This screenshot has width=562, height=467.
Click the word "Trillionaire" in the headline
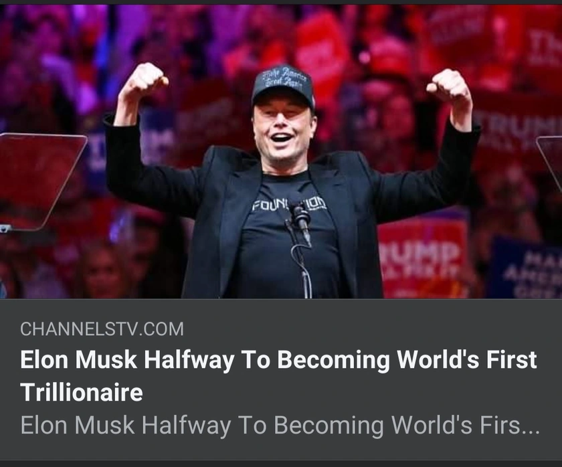82,392
